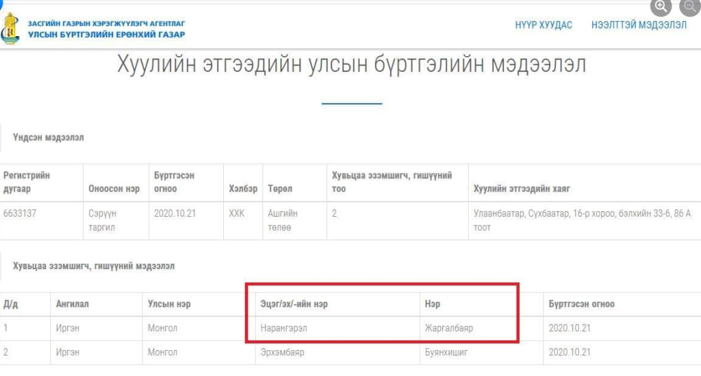Open the НЭЭЛТТЭЙ МЭДЭЭЛЭЛ menu item
This screenshot has width=701, height=376.
coord(639,25)
